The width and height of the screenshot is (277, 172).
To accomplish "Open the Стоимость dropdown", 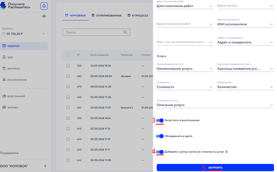I will click(x=185, y=87).
